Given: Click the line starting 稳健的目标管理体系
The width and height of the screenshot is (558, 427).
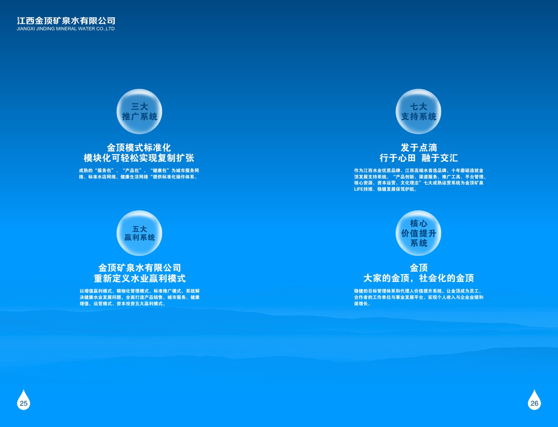Looking at the screenshot, I should click(418, 291).
